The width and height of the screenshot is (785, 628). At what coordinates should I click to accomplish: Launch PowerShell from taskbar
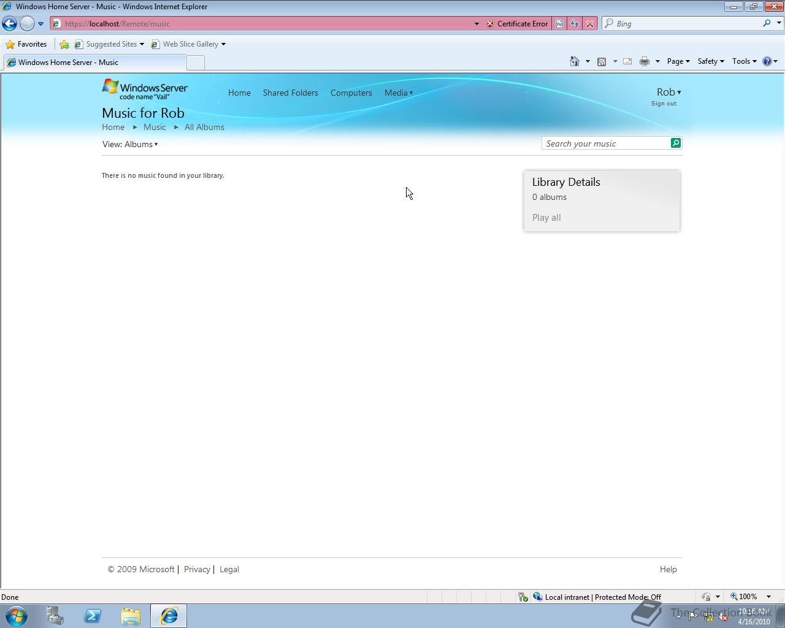(93, 616)
